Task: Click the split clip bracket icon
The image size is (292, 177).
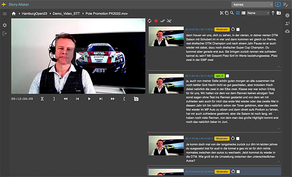Action: (42, 99)
